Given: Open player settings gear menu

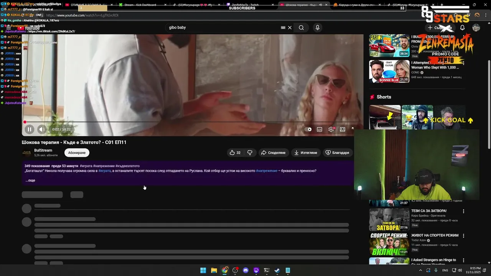Looking at the screenshot, I should click(x=331, y=130).
